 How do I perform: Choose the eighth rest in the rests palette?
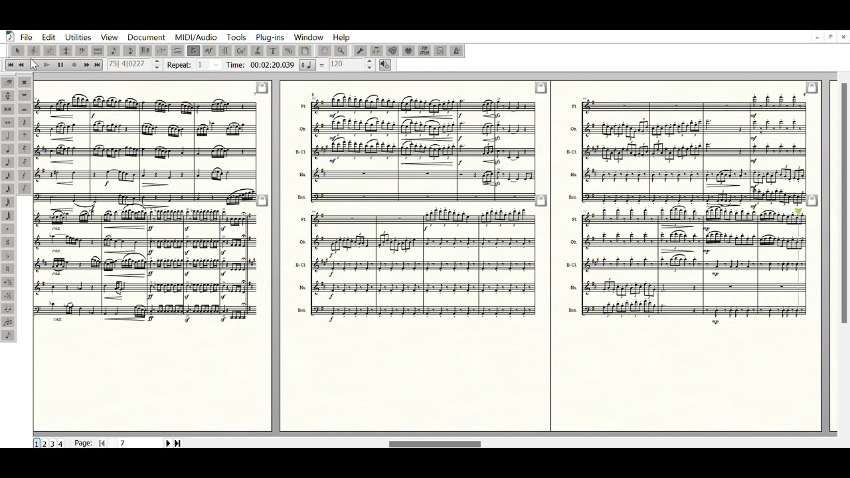(25, 135)
